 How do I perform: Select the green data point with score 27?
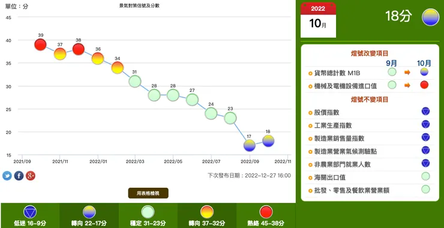192,100
